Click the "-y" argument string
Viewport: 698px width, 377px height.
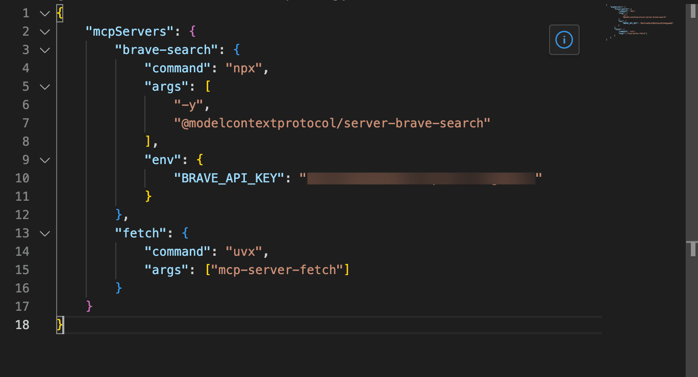click(189, 105)
